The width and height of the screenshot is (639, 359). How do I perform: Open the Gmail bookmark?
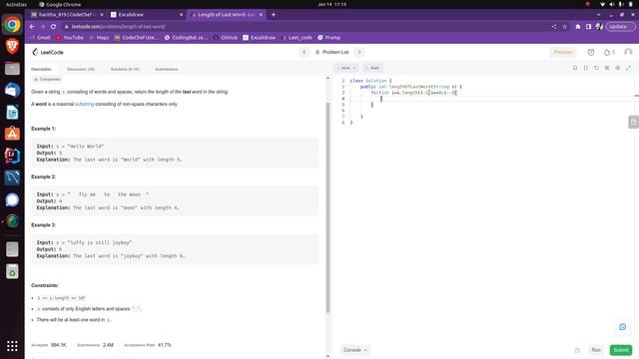(40, 38)
